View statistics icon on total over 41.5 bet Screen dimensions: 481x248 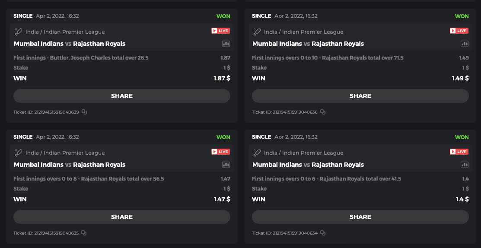(465, 165)
